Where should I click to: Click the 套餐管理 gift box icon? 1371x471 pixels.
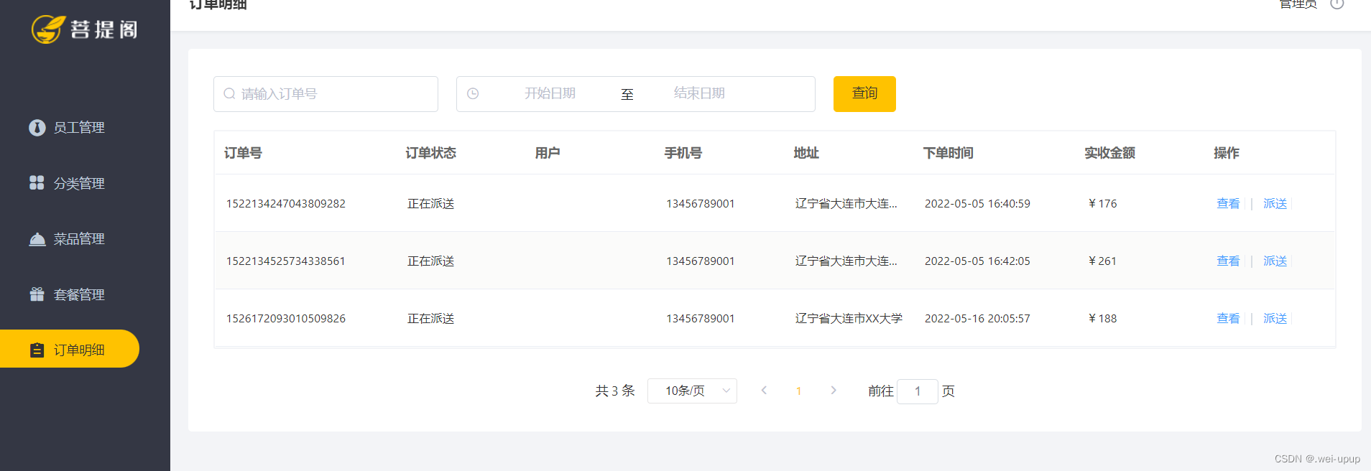click(37, 294)
